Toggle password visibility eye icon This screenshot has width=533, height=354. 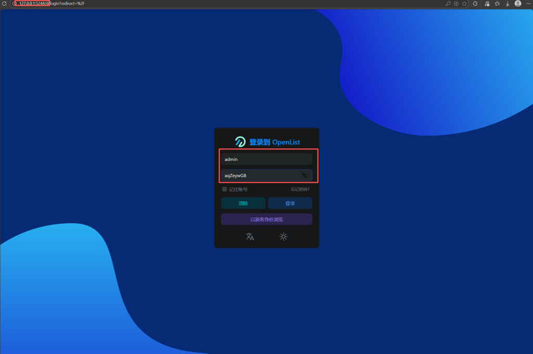pos(305,175)
